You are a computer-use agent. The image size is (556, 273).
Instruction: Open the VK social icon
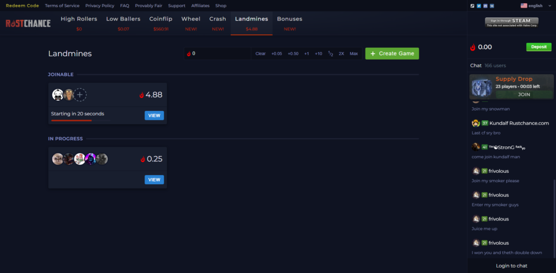tap(491, 5)
